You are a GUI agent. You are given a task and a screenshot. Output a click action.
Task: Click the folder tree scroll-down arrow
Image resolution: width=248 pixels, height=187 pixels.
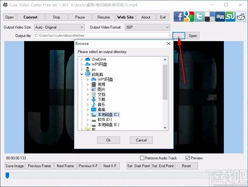point(165,128)
